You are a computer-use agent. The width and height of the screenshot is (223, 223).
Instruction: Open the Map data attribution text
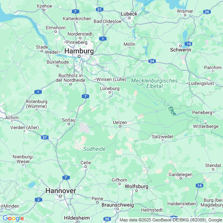(x=171, y=220)
